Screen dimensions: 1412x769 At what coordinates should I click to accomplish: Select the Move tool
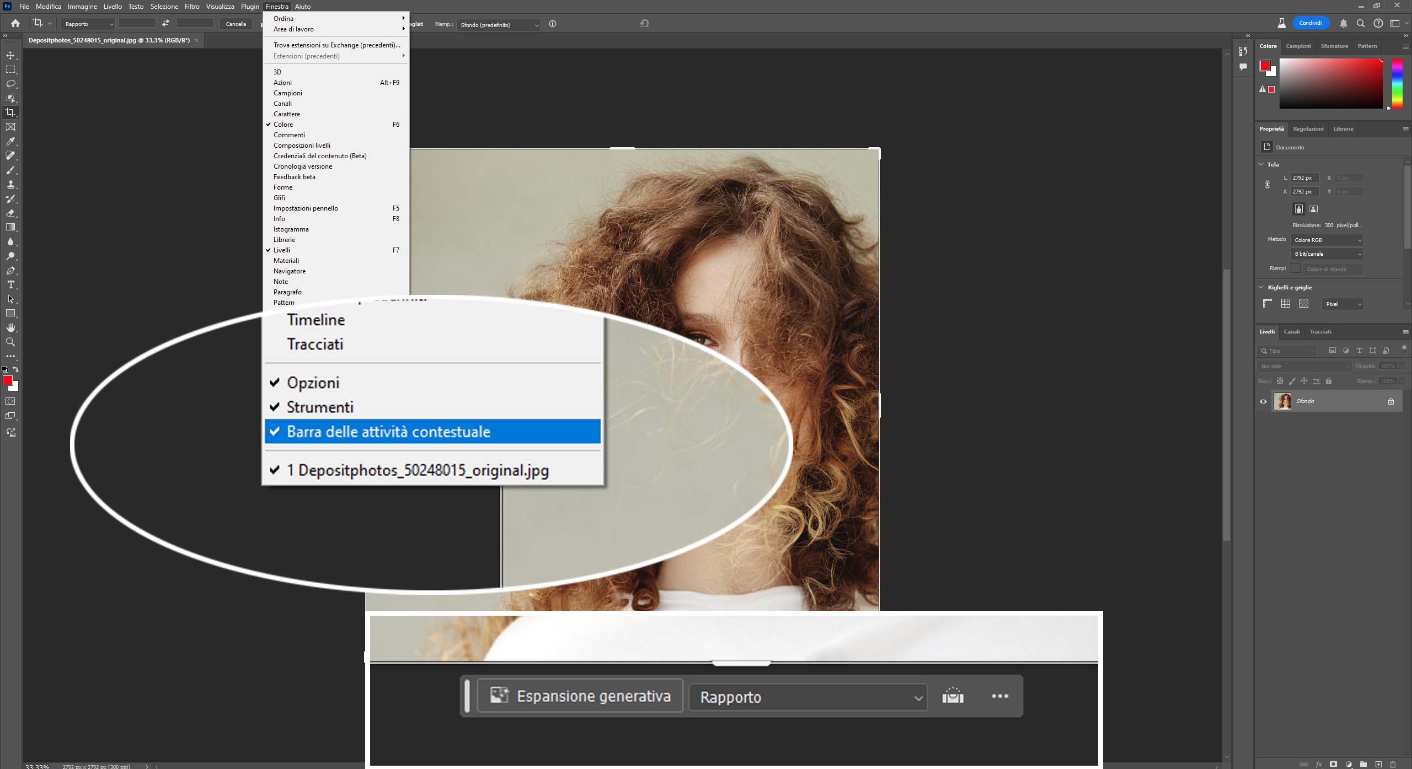pyautogui.click(x=10, y=56)
